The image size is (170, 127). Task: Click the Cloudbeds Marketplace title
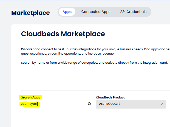click(x=63, y=34)
